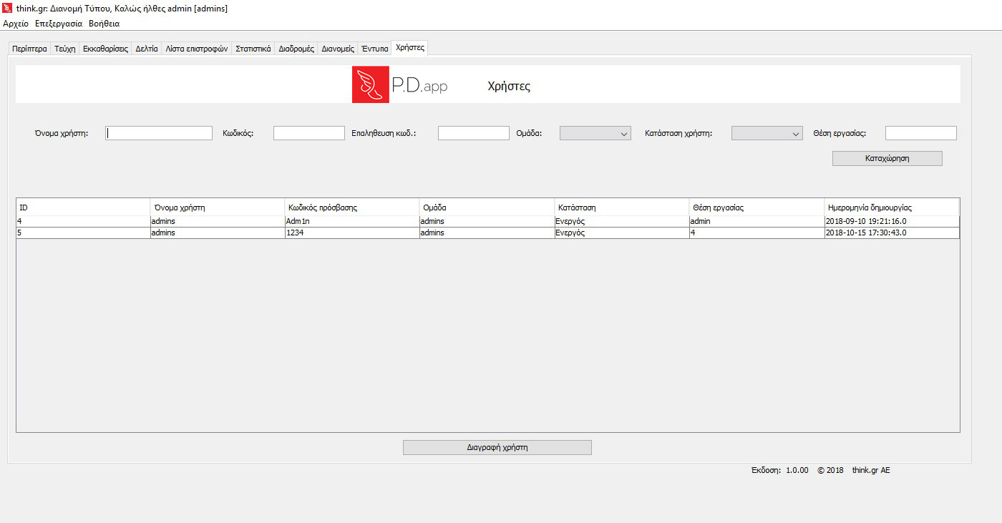Go to the Εκκαθαρίσεις tab
1002x523 pixels.
[105, 49]
